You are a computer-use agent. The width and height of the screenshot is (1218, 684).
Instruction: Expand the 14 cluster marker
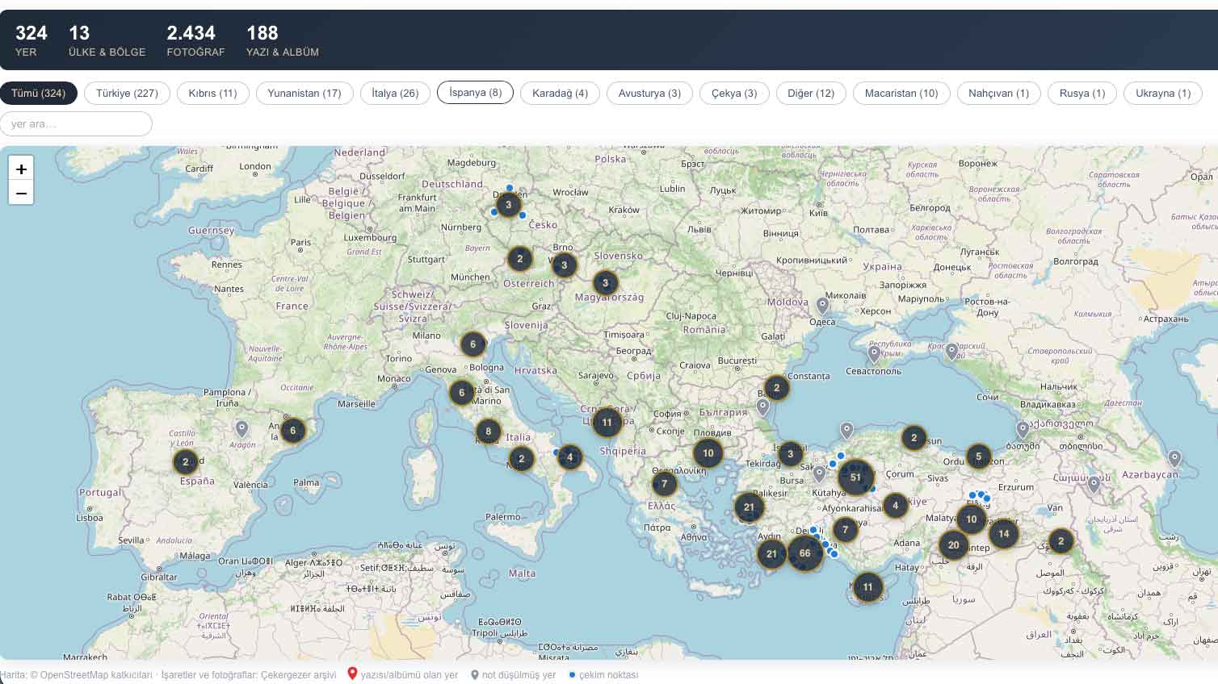pyautogui.click(x=1003, y=534)
